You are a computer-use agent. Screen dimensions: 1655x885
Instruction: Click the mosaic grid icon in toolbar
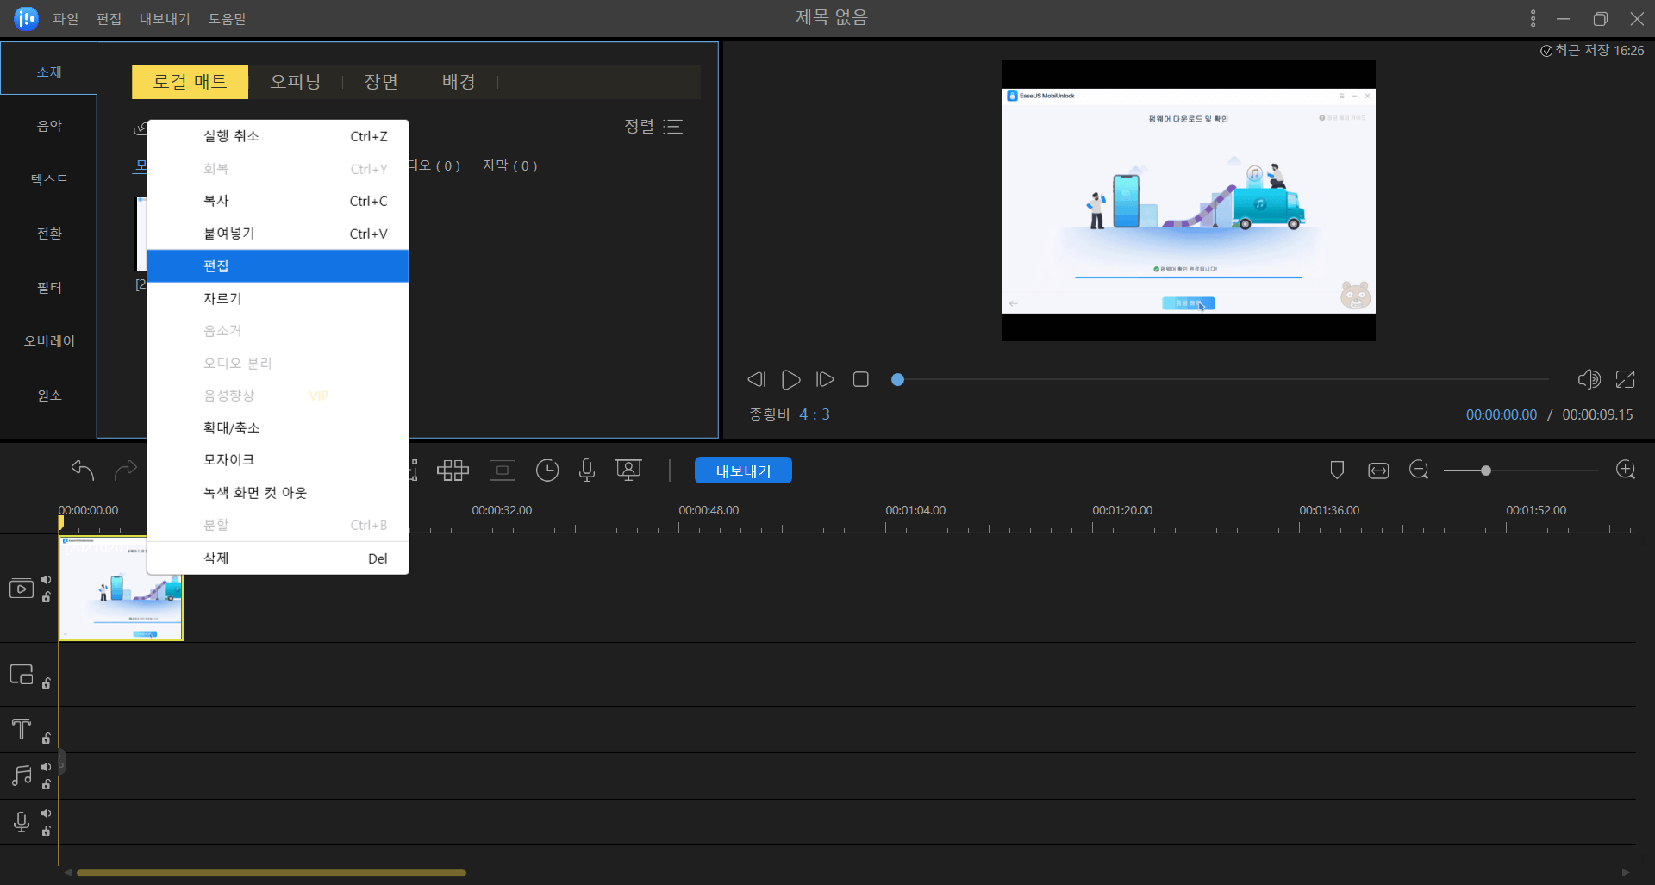[453, 471]
